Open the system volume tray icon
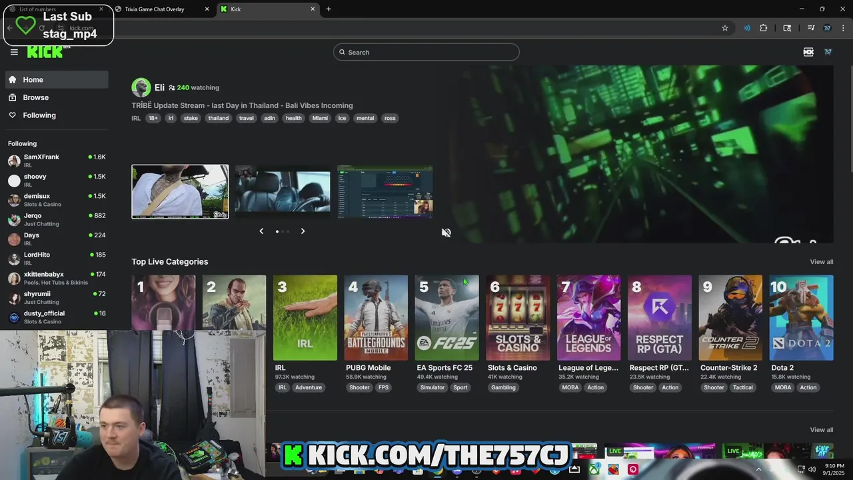The height and width of the screenshot is (480, 853). point(812,469)
